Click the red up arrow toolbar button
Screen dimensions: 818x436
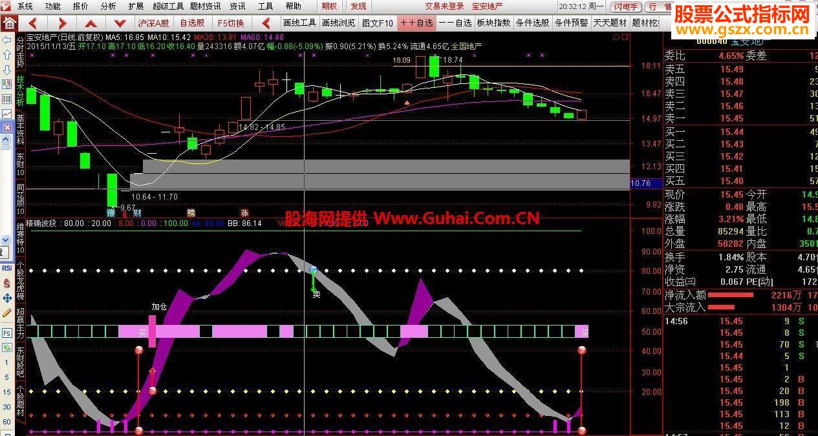click(91, 23)
